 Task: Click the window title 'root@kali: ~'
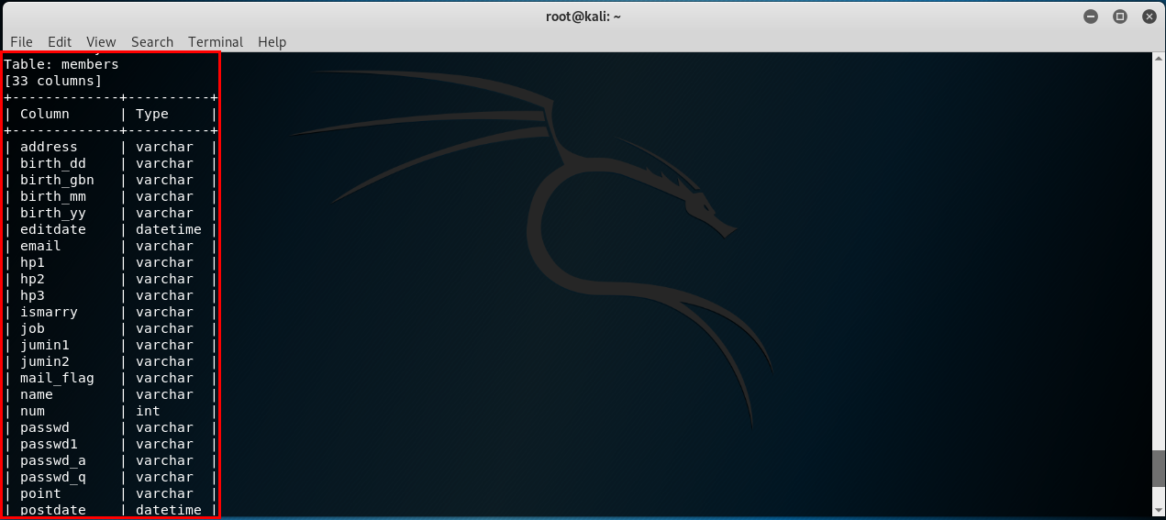[583, 17]
